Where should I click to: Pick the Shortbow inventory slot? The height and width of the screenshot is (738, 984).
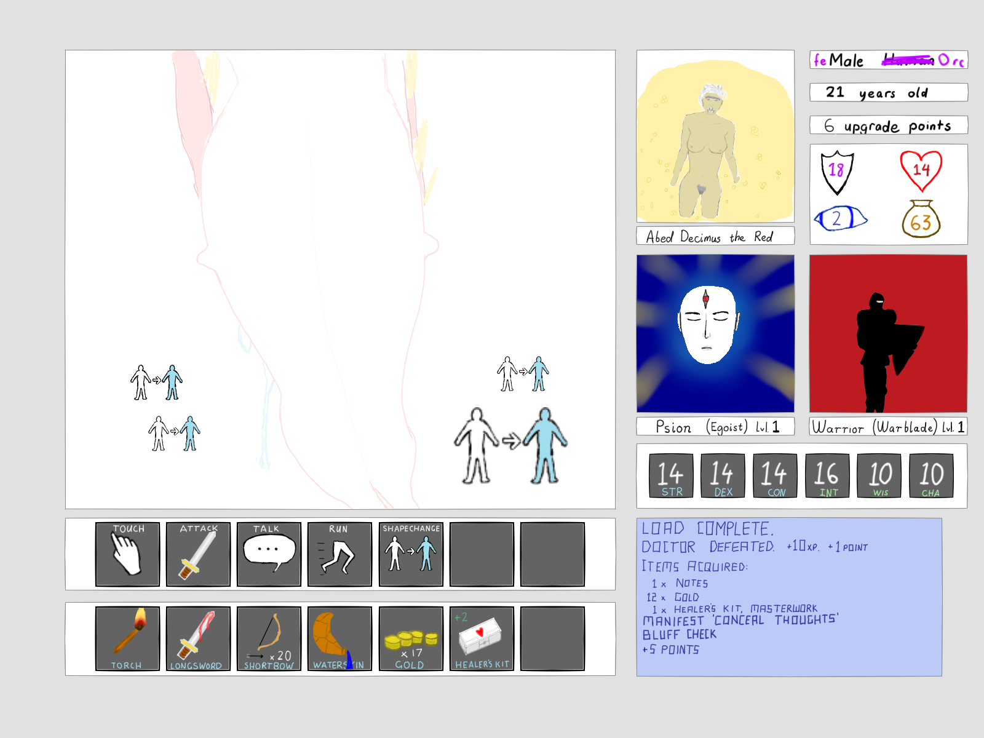point(269,638)
